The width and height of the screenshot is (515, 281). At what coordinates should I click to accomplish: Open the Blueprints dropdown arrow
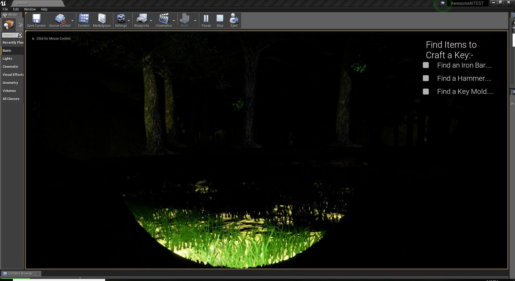[151, 21]
